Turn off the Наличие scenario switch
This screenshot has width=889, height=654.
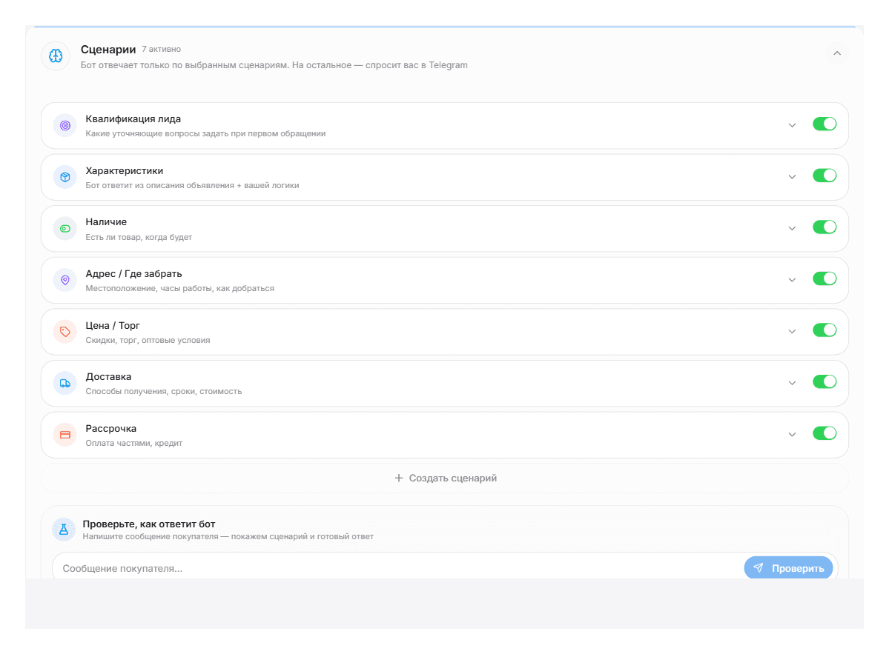click(x=824, y=227)
